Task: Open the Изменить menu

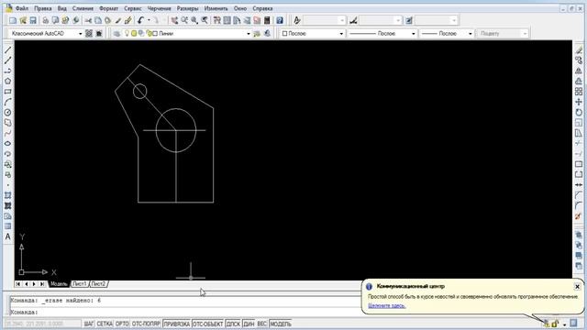Action: pyautogui.click(x=216, y=8)
